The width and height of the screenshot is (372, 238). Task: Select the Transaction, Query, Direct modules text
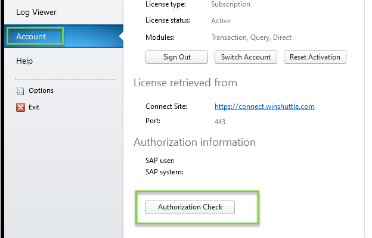pos(251,37)
